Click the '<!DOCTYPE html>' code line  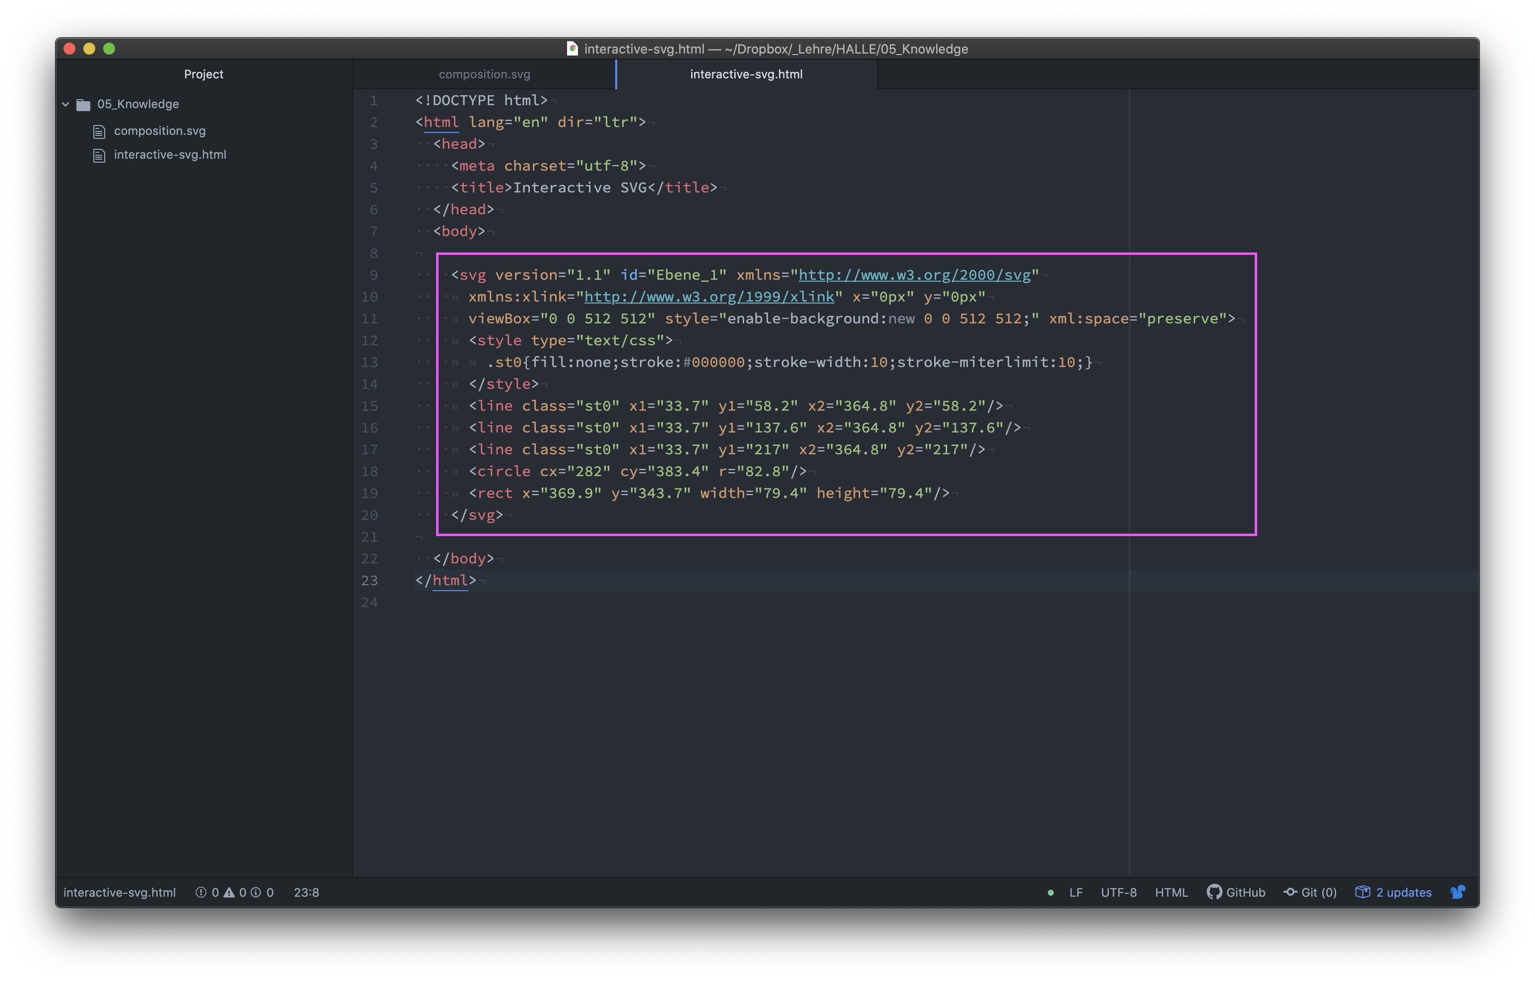481,100
